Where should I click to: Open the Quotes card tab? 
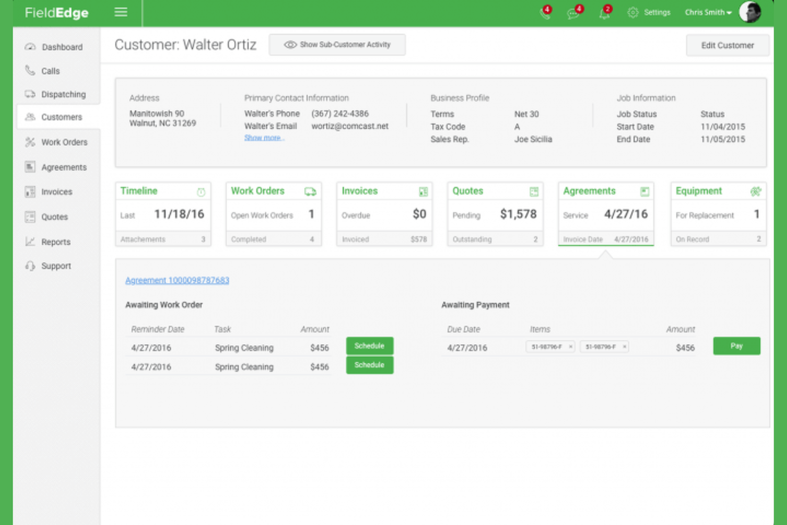[x=495, y=214]
